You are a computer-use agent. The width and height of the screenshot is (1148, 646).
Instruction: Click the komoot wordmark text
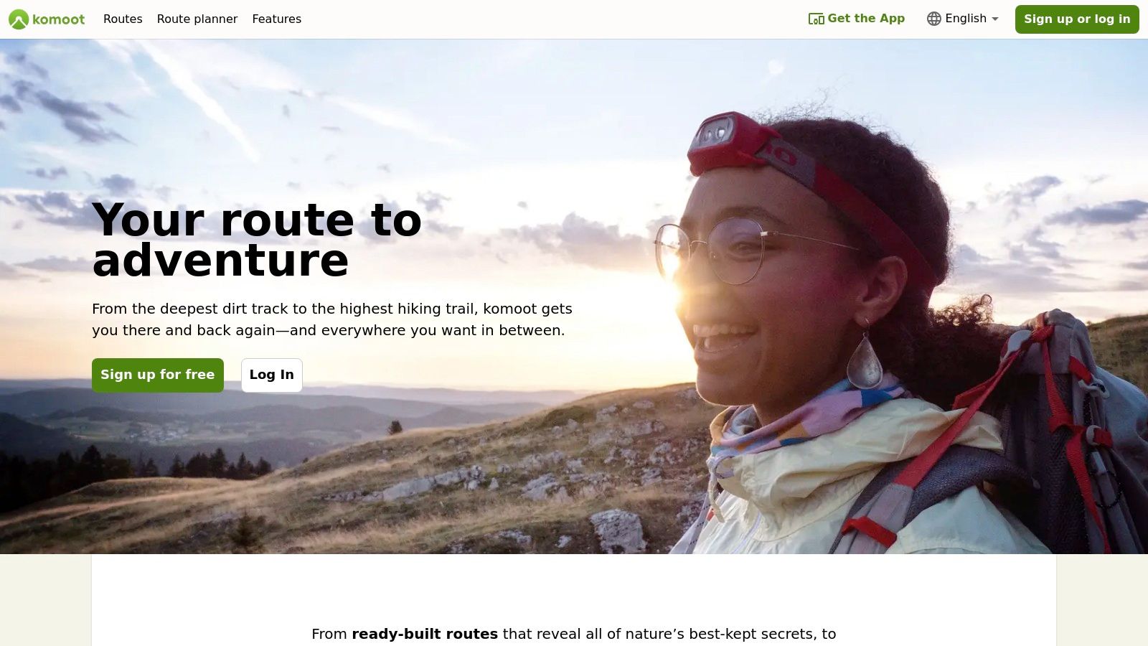[59, 19]
